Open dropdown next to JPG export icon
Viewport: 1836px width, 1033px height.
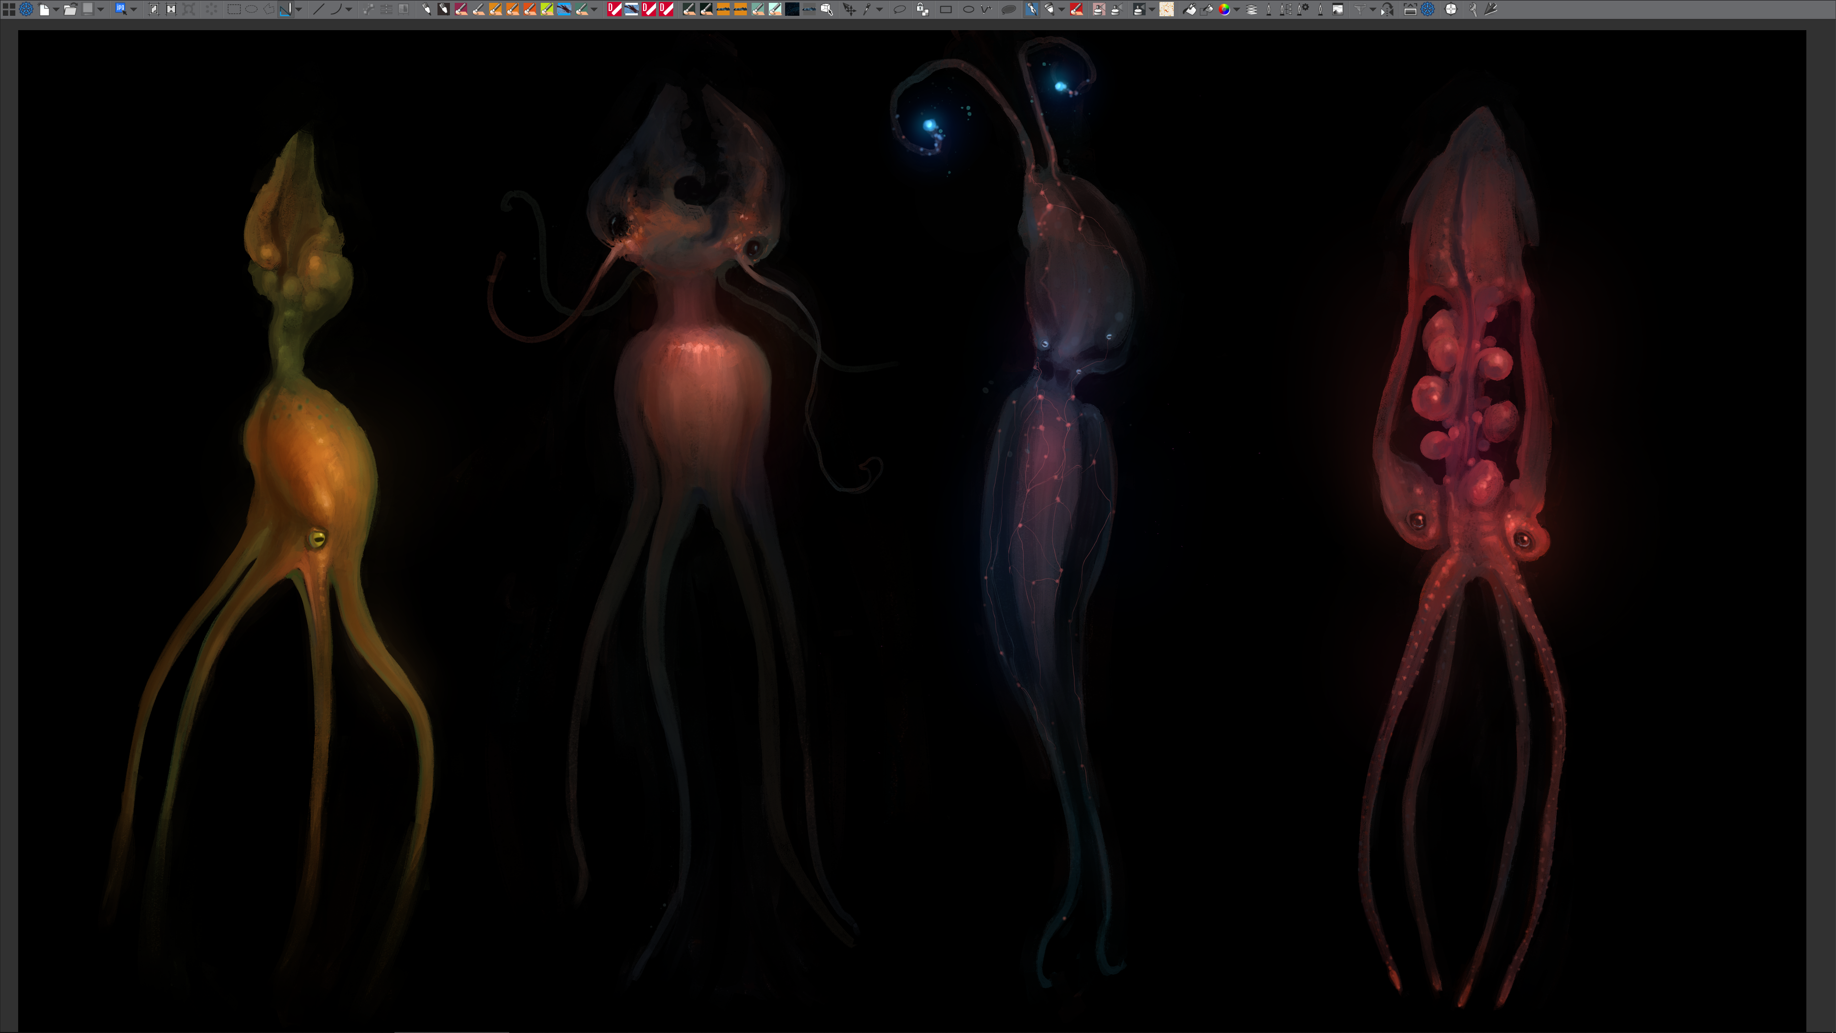pyautogui.click(x=133, y=9)
